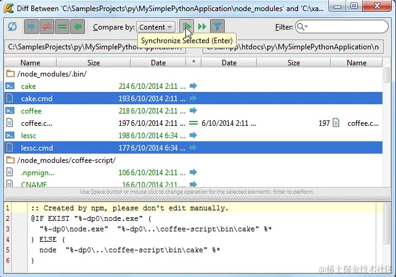This screenshot has height=277, width=396.
Task: Click left directory path field
Action: 95,47
